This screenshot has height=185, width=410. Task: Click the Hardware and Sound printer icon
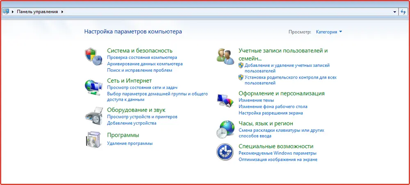click(93, 117)
